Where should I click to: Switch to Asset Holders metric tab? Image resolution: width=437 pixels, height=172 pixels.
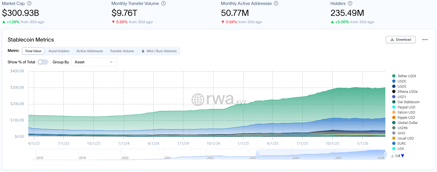[x=59, y=51]
